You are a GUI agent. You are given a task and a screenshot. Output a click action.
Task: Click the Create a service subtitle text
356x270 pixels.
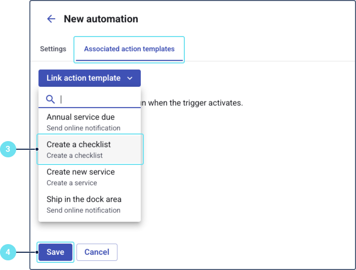[72, 183]
